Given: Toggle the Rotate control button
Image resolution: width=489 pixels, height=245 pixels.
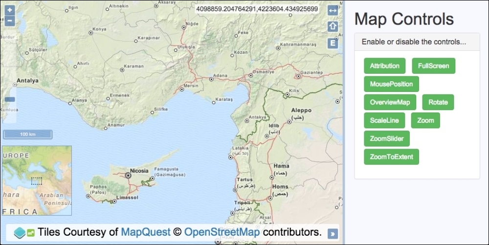Looking at the screenshot, I should [438, 102].
